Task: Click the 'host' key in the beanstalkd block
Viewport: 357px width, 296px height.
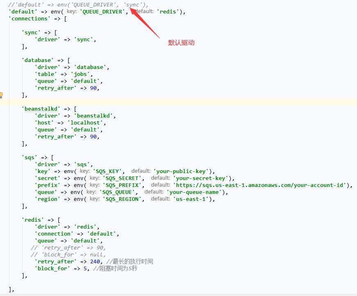Action: point(44,122)
